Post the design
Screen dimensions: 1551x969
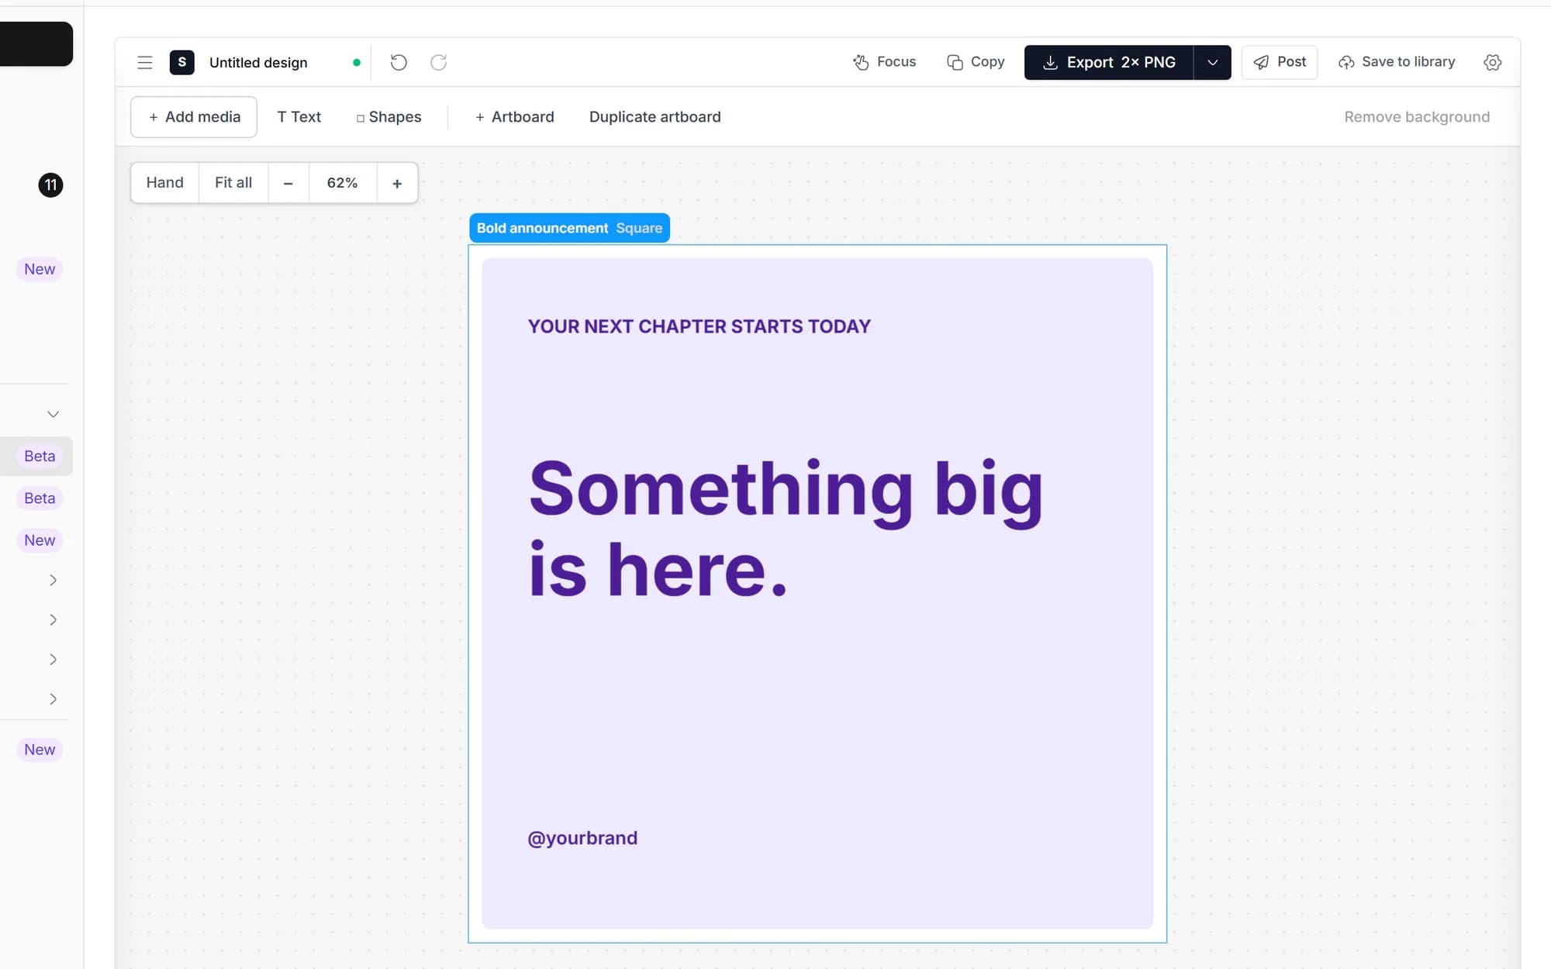(1280, 62)
